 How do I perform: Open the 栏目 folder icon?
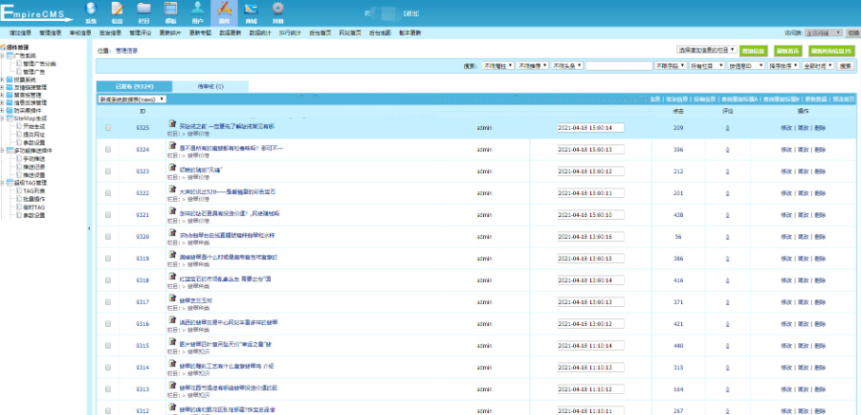[143, 10]
